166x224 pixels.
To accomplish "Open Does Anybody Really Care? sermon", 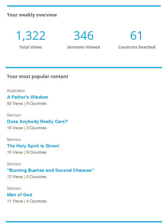I will pos(37,122).
